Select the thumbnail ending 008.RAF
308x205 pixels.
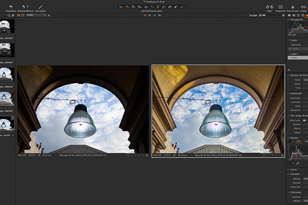click(x=7, y=99)
